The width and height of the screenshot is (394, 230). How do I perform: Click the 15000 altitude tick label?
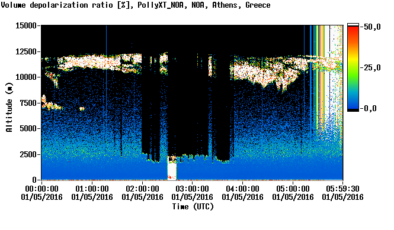26,25
